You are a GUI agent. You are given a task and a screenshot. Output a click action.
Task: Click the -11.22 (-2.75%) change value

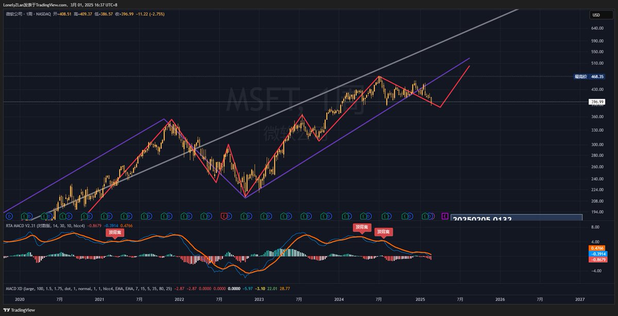pyautogui.click(x=150, y=14)
